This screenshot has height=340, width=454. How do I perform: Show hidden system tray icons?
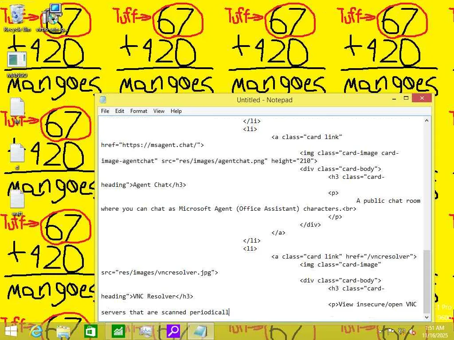point(380,332)
